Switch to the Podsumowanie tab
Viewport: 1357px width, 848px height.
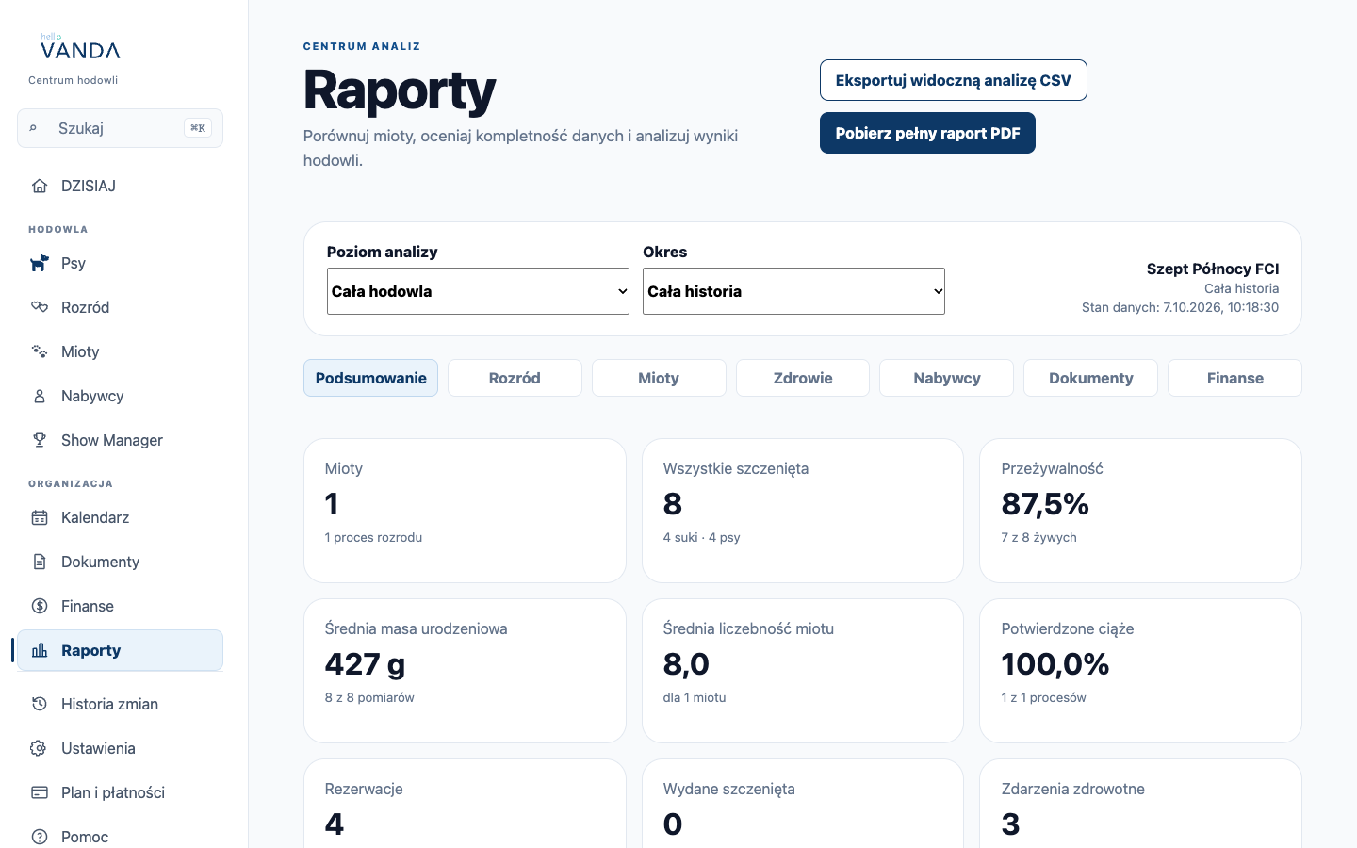point(370,378)
